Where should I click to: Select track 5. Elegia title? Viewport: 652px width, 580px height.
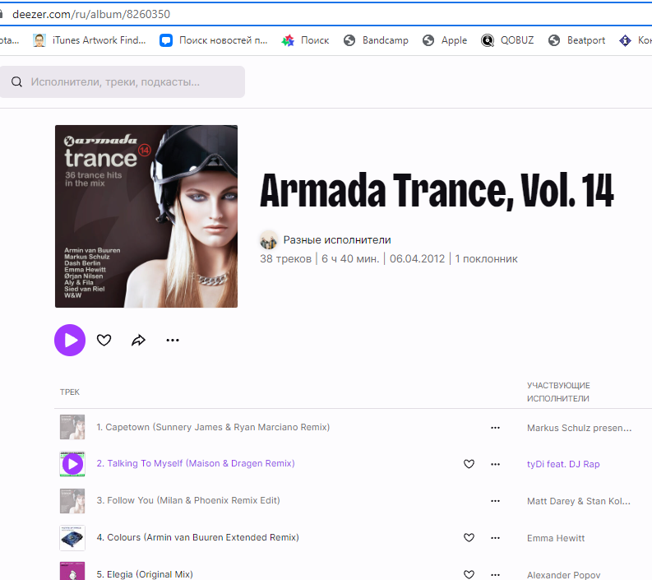[x=145, y=574]
